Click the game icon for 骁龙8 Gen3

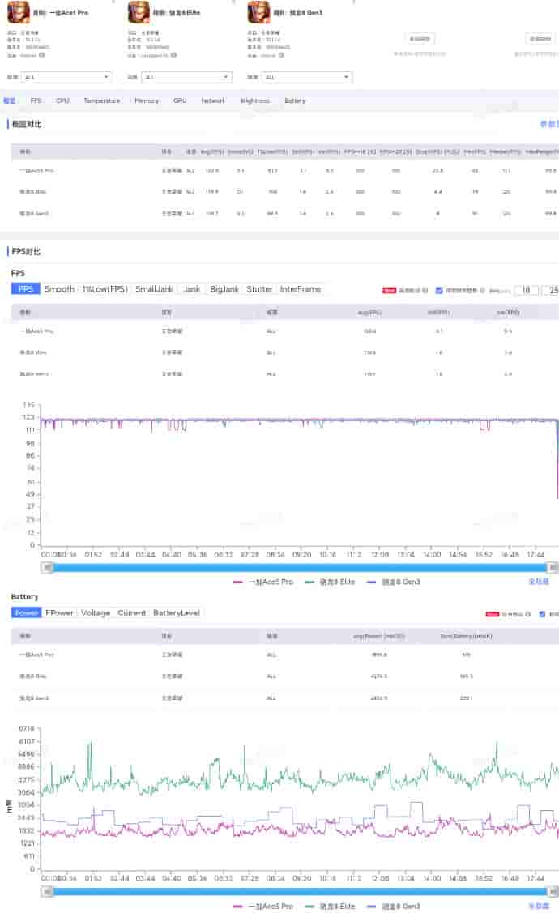point(258,12)
